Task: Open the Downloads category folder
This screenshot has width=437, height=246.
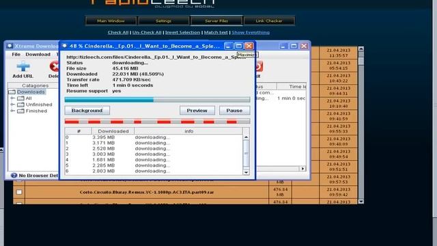Action: (27, 92)
